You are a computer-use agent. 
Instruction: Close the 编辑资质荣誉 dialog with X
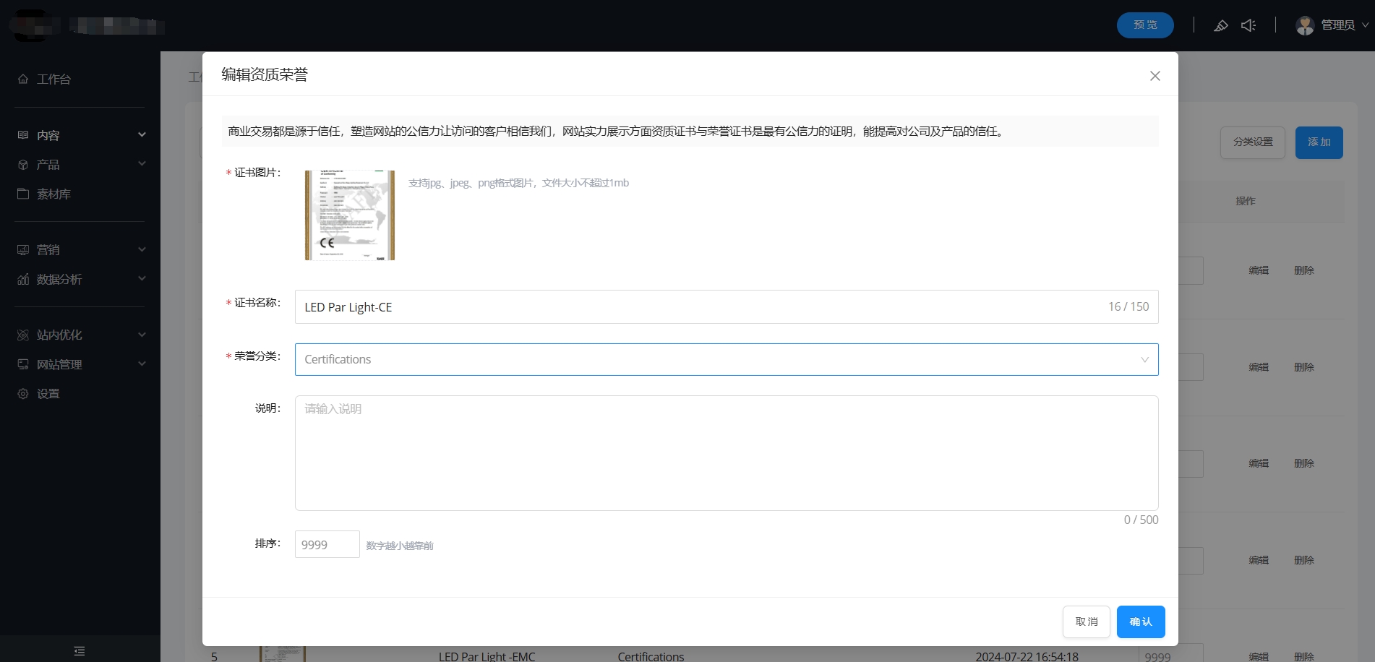click(1155, 76)
